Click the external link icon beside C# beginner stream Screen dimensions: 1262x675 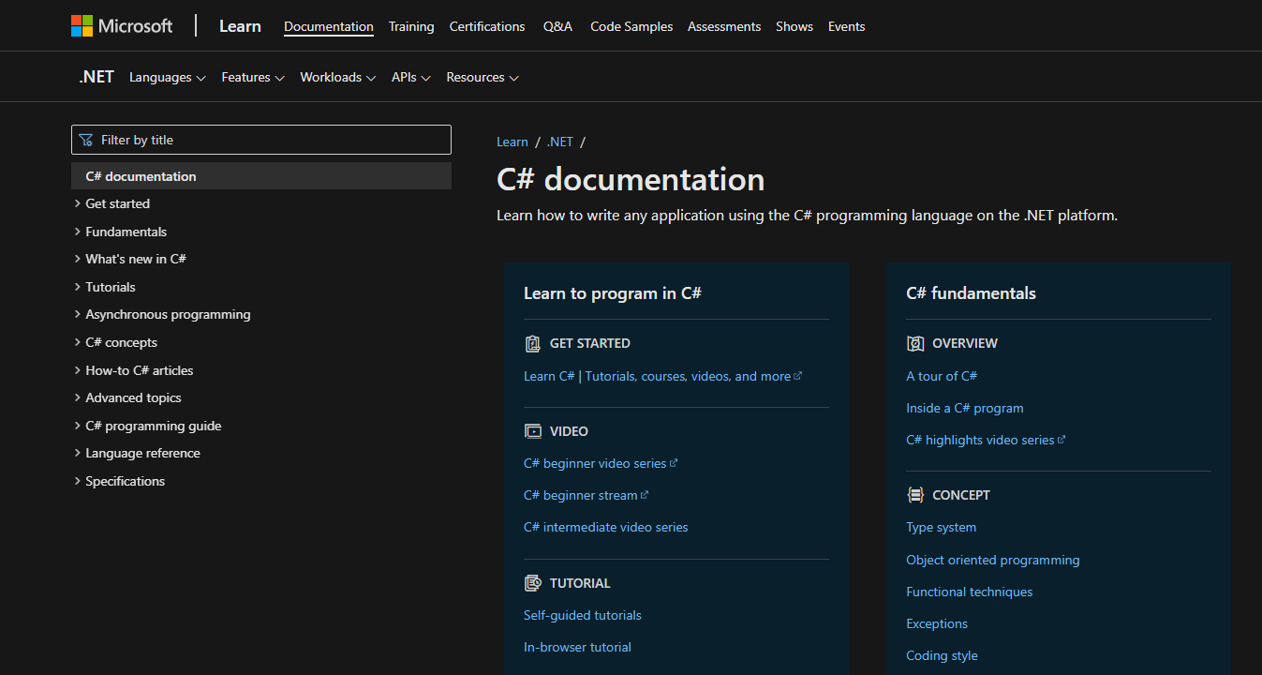[x=645, y=495]
